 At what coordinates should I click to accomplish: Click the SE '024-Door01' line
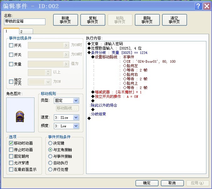coord(149,61)
